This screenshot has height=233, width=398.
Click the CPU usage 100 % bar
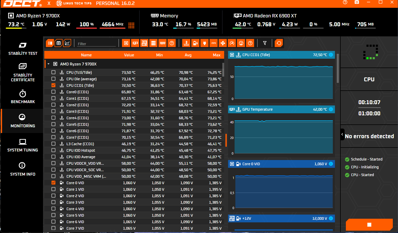[x=87, y=28]
